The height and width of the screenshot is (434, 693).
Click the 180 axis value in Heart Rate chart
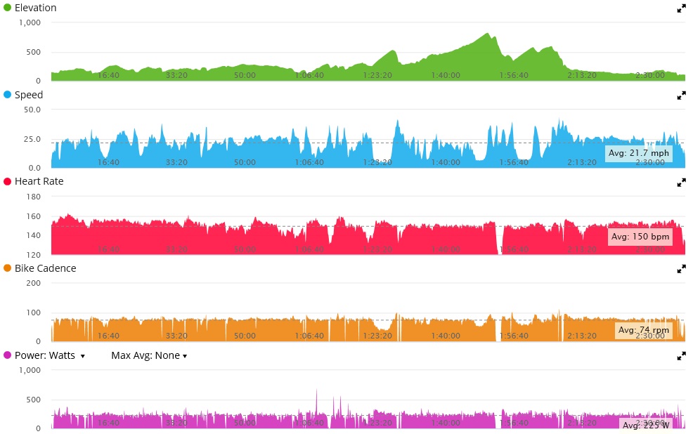pyautogui.click(x=34, y=197)
